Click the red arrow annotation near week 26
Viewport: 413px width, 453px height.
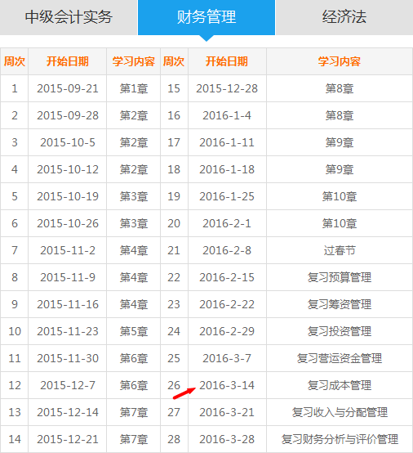[x=184, y=393]
